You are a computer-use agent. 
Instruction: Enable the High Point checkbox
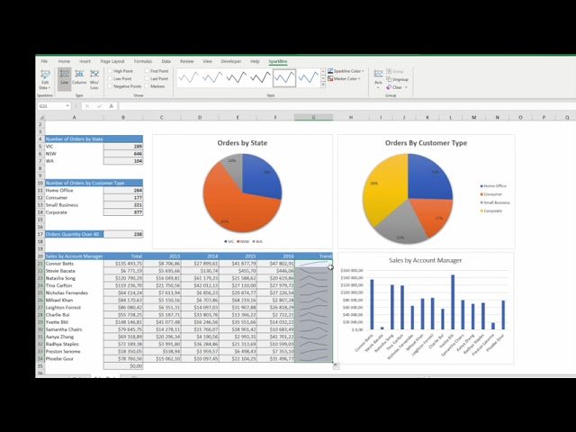(x=110, y=71)
